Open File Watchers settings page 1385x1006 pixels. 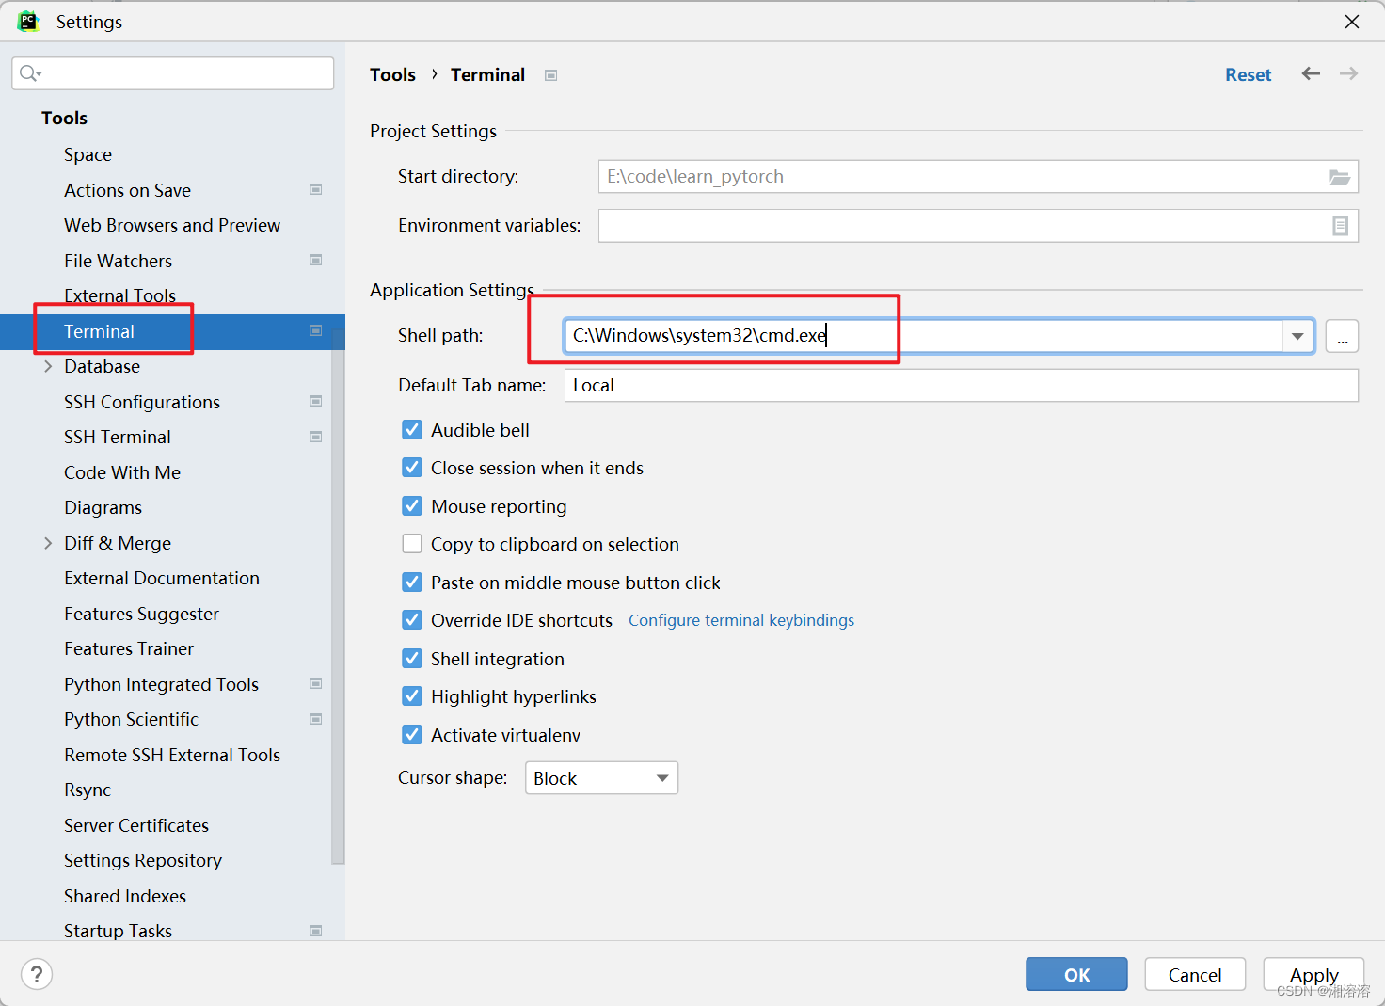click(118, 261)
